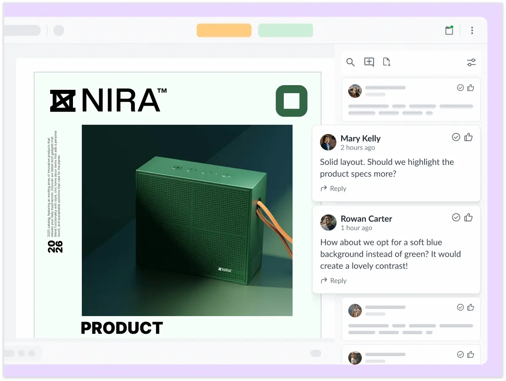Viewport: 506px width, 381px height.
Task: Click the green speaker product image
Action: [187, 220]
